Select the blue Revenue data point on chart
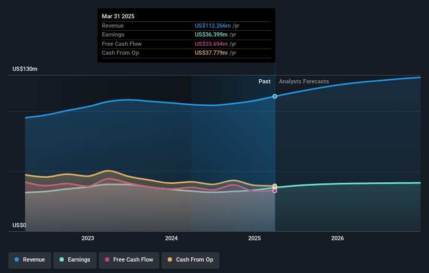Screen dimensions: 429x273 tap(275, 96)
